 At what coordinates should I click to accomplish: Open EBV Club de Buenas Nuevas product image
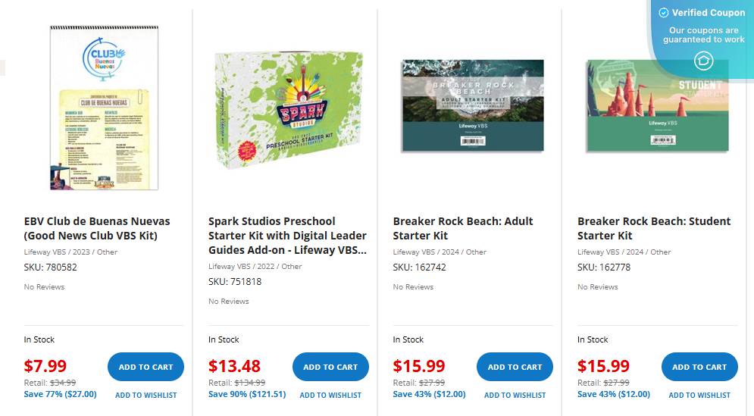pos(104,107)
